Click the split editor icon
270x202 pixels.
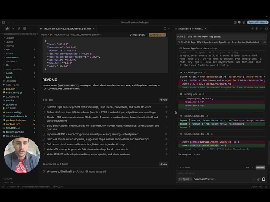pos(165,29)
